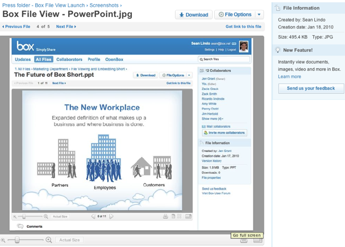Click 'Visit Box User Forum' link
The image size is (345, 247).
pyautogui.click(x=216, y=194)
